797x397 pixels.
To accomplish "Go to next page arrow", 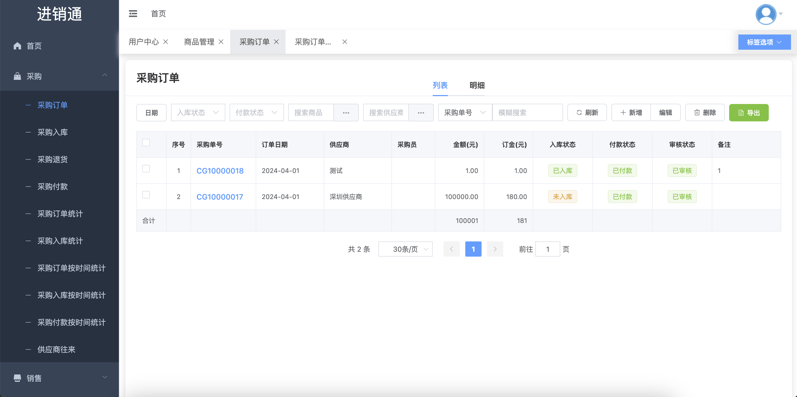I will [x=495, y=249].
